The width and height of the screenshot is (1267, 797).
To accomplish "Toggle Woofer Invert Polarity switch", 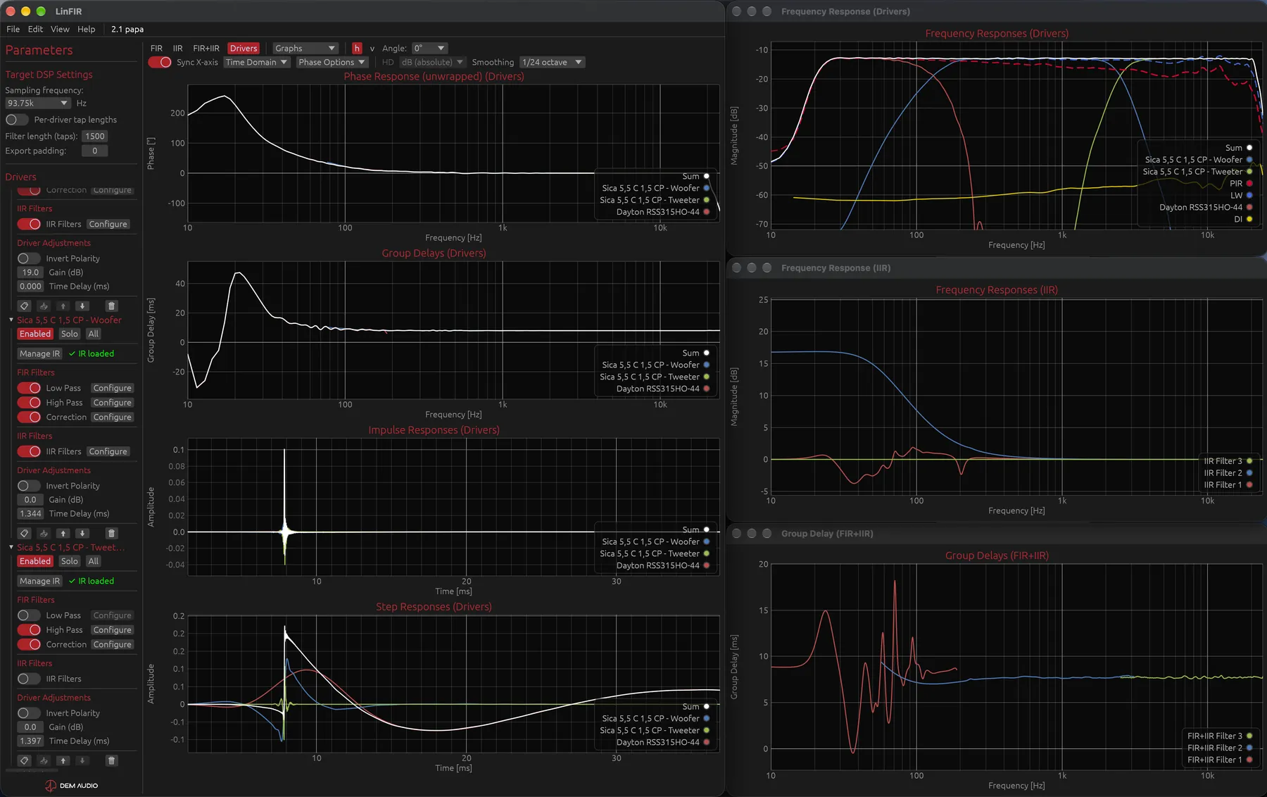I will [x=29, y=486].
